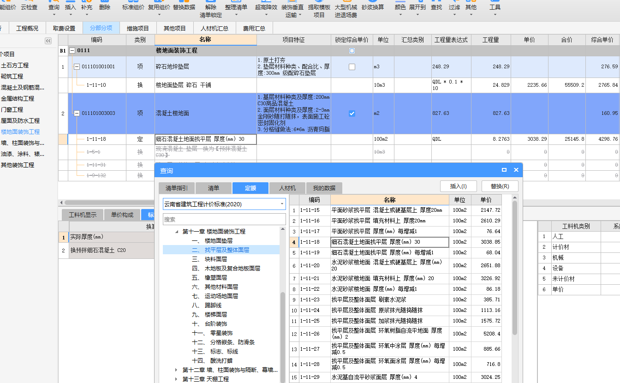Select 一、楼地面垫层 in dialog tree
This screenshot has height=383, width=620.
point(212,241)
